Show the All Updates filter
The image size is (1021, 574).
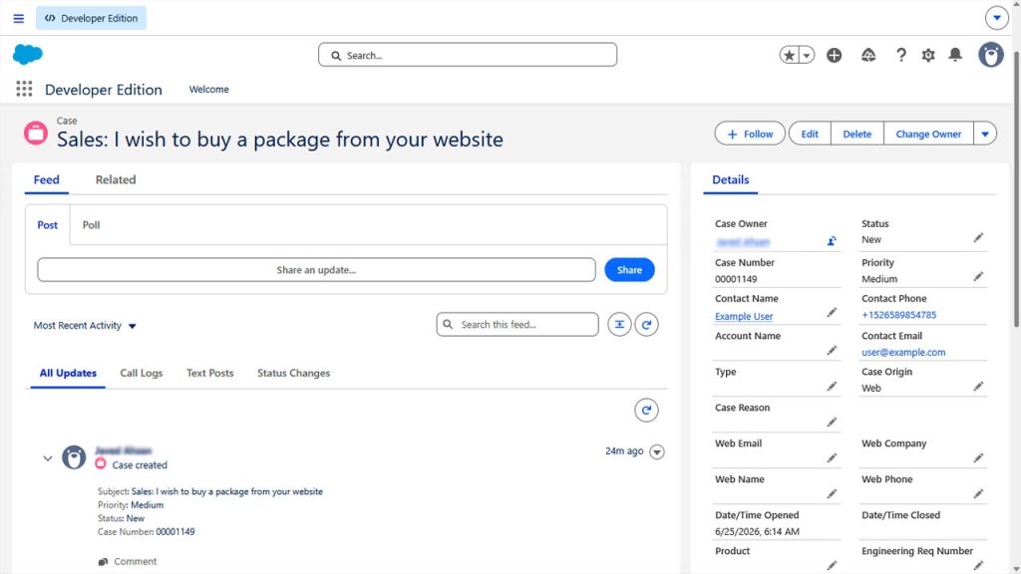[x=68, y=373]
